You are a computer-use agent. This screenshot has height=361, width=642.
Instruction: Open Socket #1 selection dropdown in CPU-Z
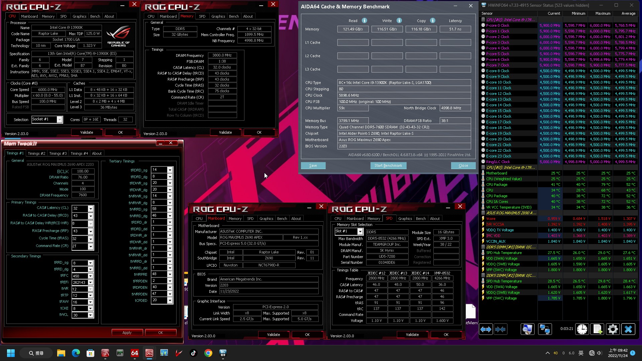(60, 119)
